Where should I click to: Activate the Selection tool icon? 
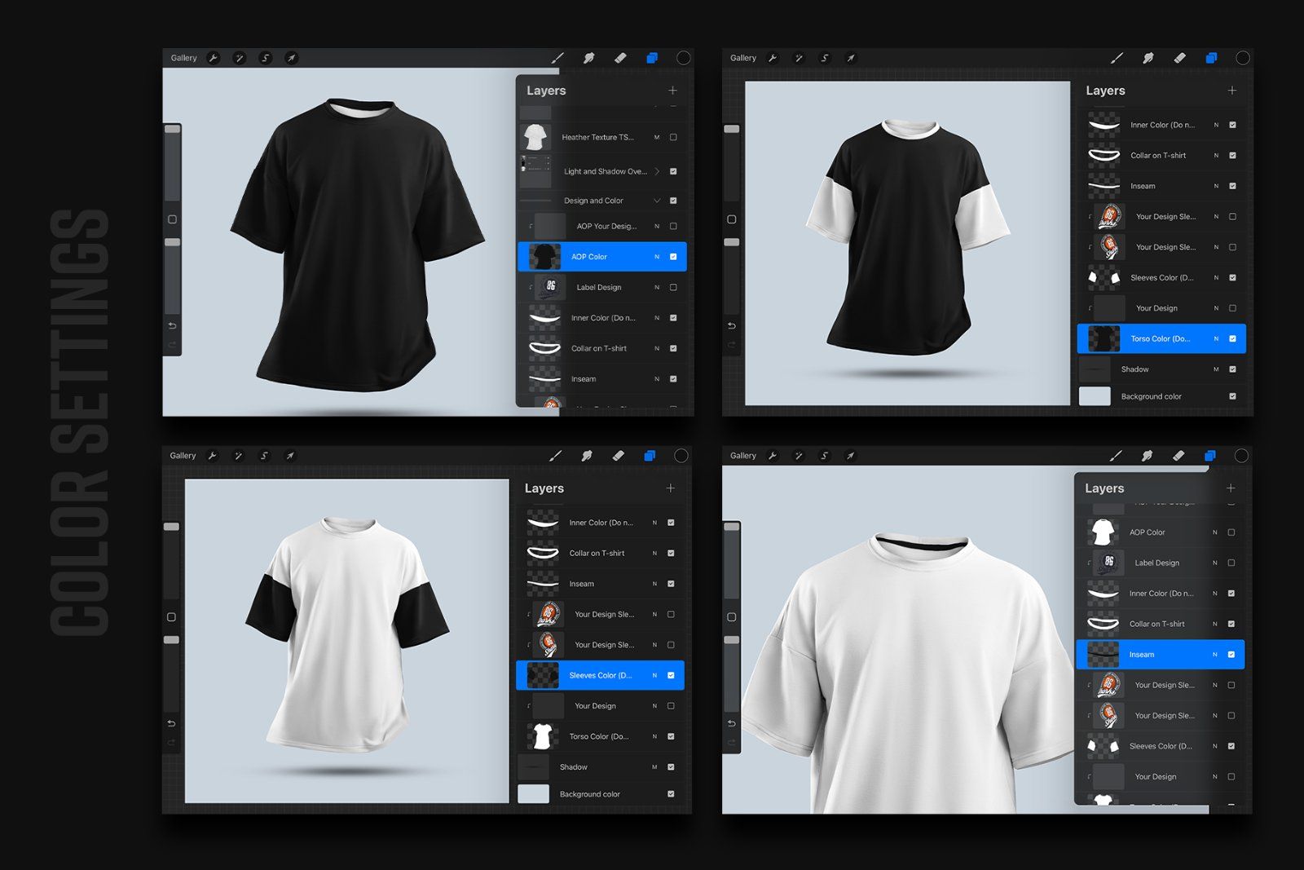266,57
